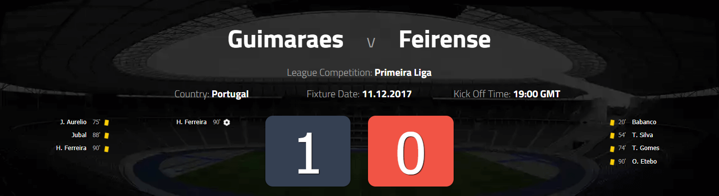Image resolution: width=719 pixels, height=196 pixels.
Task: Open the Feirense team name heading
Action: [445, 39]
